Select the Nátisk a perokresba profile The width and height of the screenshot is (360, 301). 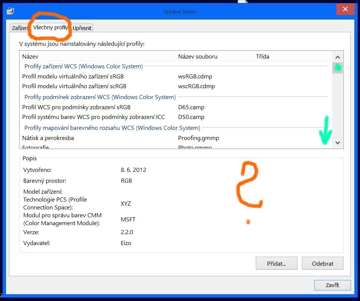(48, 138)
